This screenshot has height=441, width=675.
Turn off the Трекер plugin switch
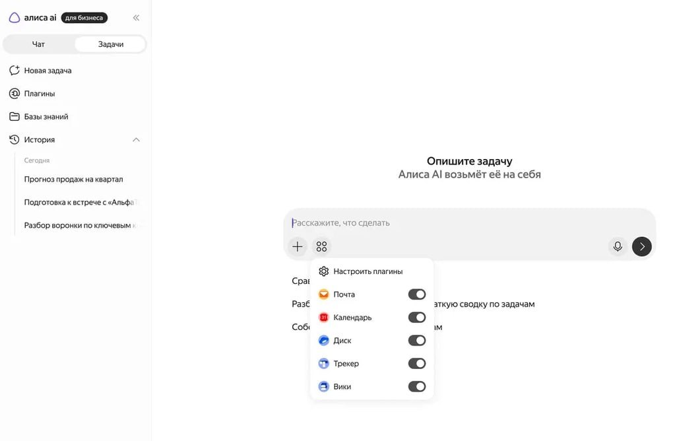point(417,364)
